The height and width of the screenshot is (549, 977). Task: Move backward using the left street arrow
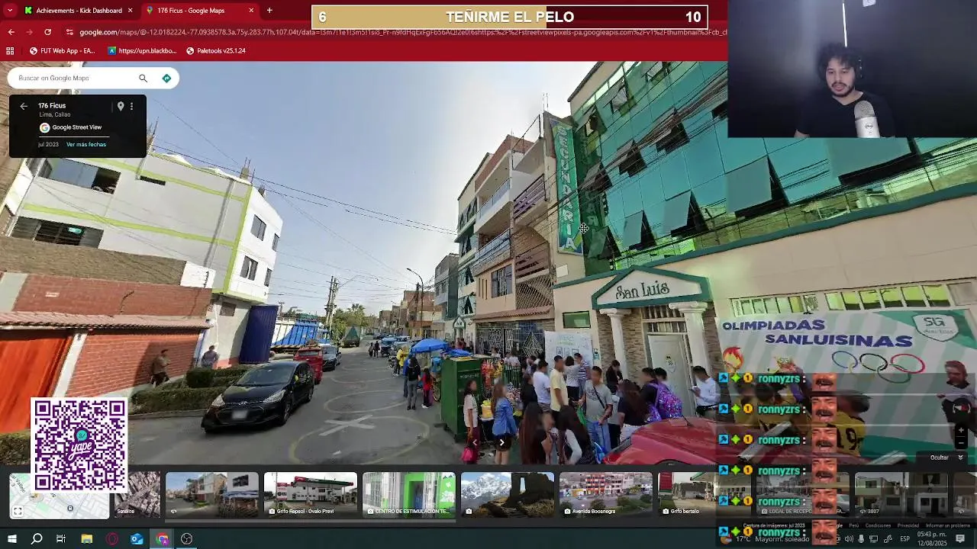point(475,442)
